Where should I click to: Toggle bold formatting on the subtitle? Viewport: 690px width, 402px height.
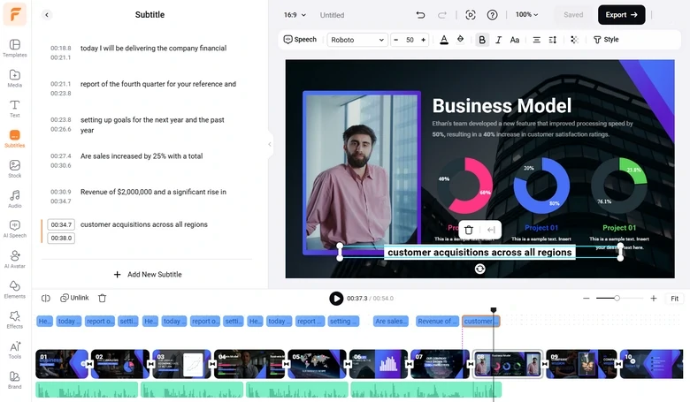(x=482, y=40)
